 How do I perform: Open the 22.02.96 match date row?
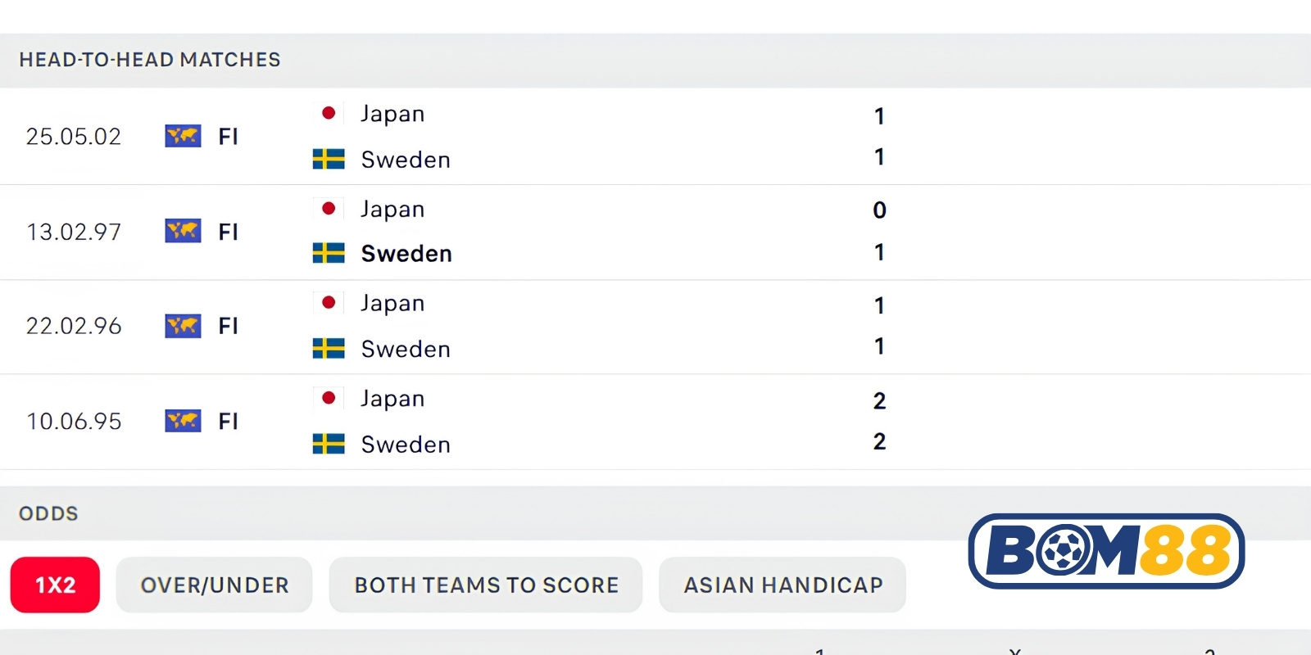pos(655,327)
